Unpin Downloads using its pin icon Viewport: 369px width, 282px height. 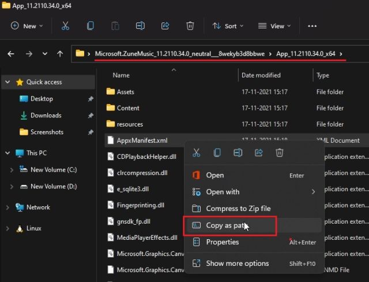tap(91, 116)
